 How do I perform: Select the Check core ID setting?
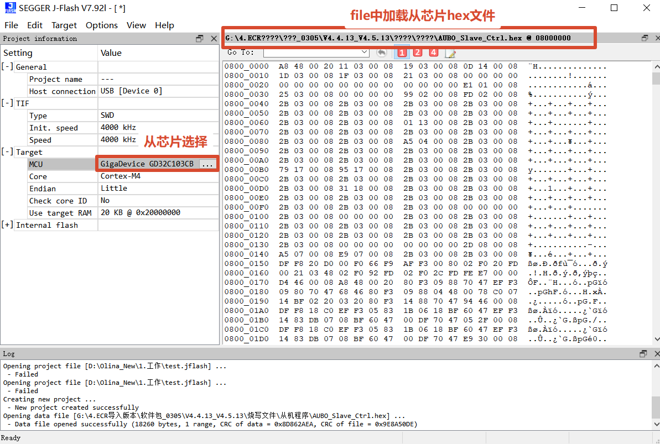[x=58, y=201]
